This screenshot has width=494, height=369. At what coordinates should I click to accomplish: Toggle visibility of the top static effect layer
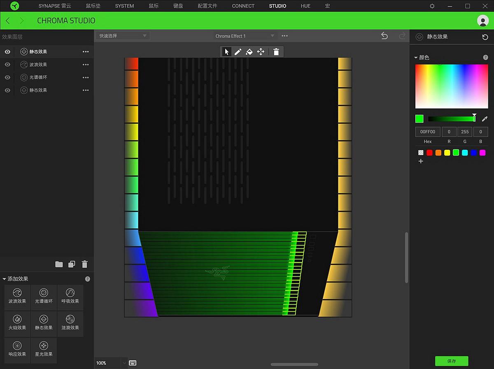(x=7, y=52)
